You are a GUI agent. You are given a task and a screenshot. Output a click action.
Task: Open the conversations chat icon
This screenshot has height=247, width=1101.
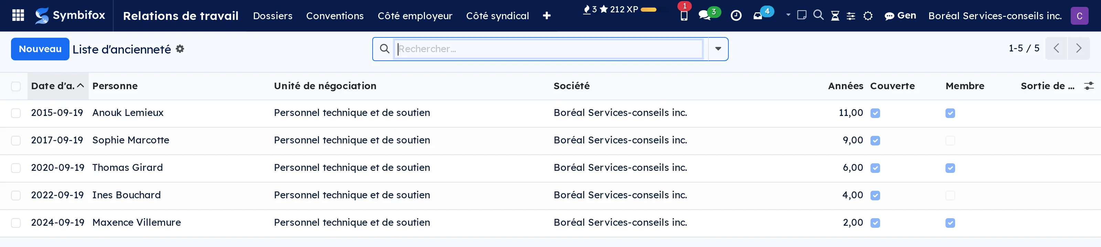click(x=704, y=16)
